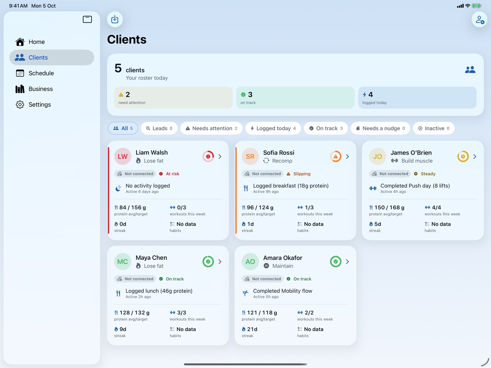
Task: Click the Slipping status label
Action: pos(299,174)
